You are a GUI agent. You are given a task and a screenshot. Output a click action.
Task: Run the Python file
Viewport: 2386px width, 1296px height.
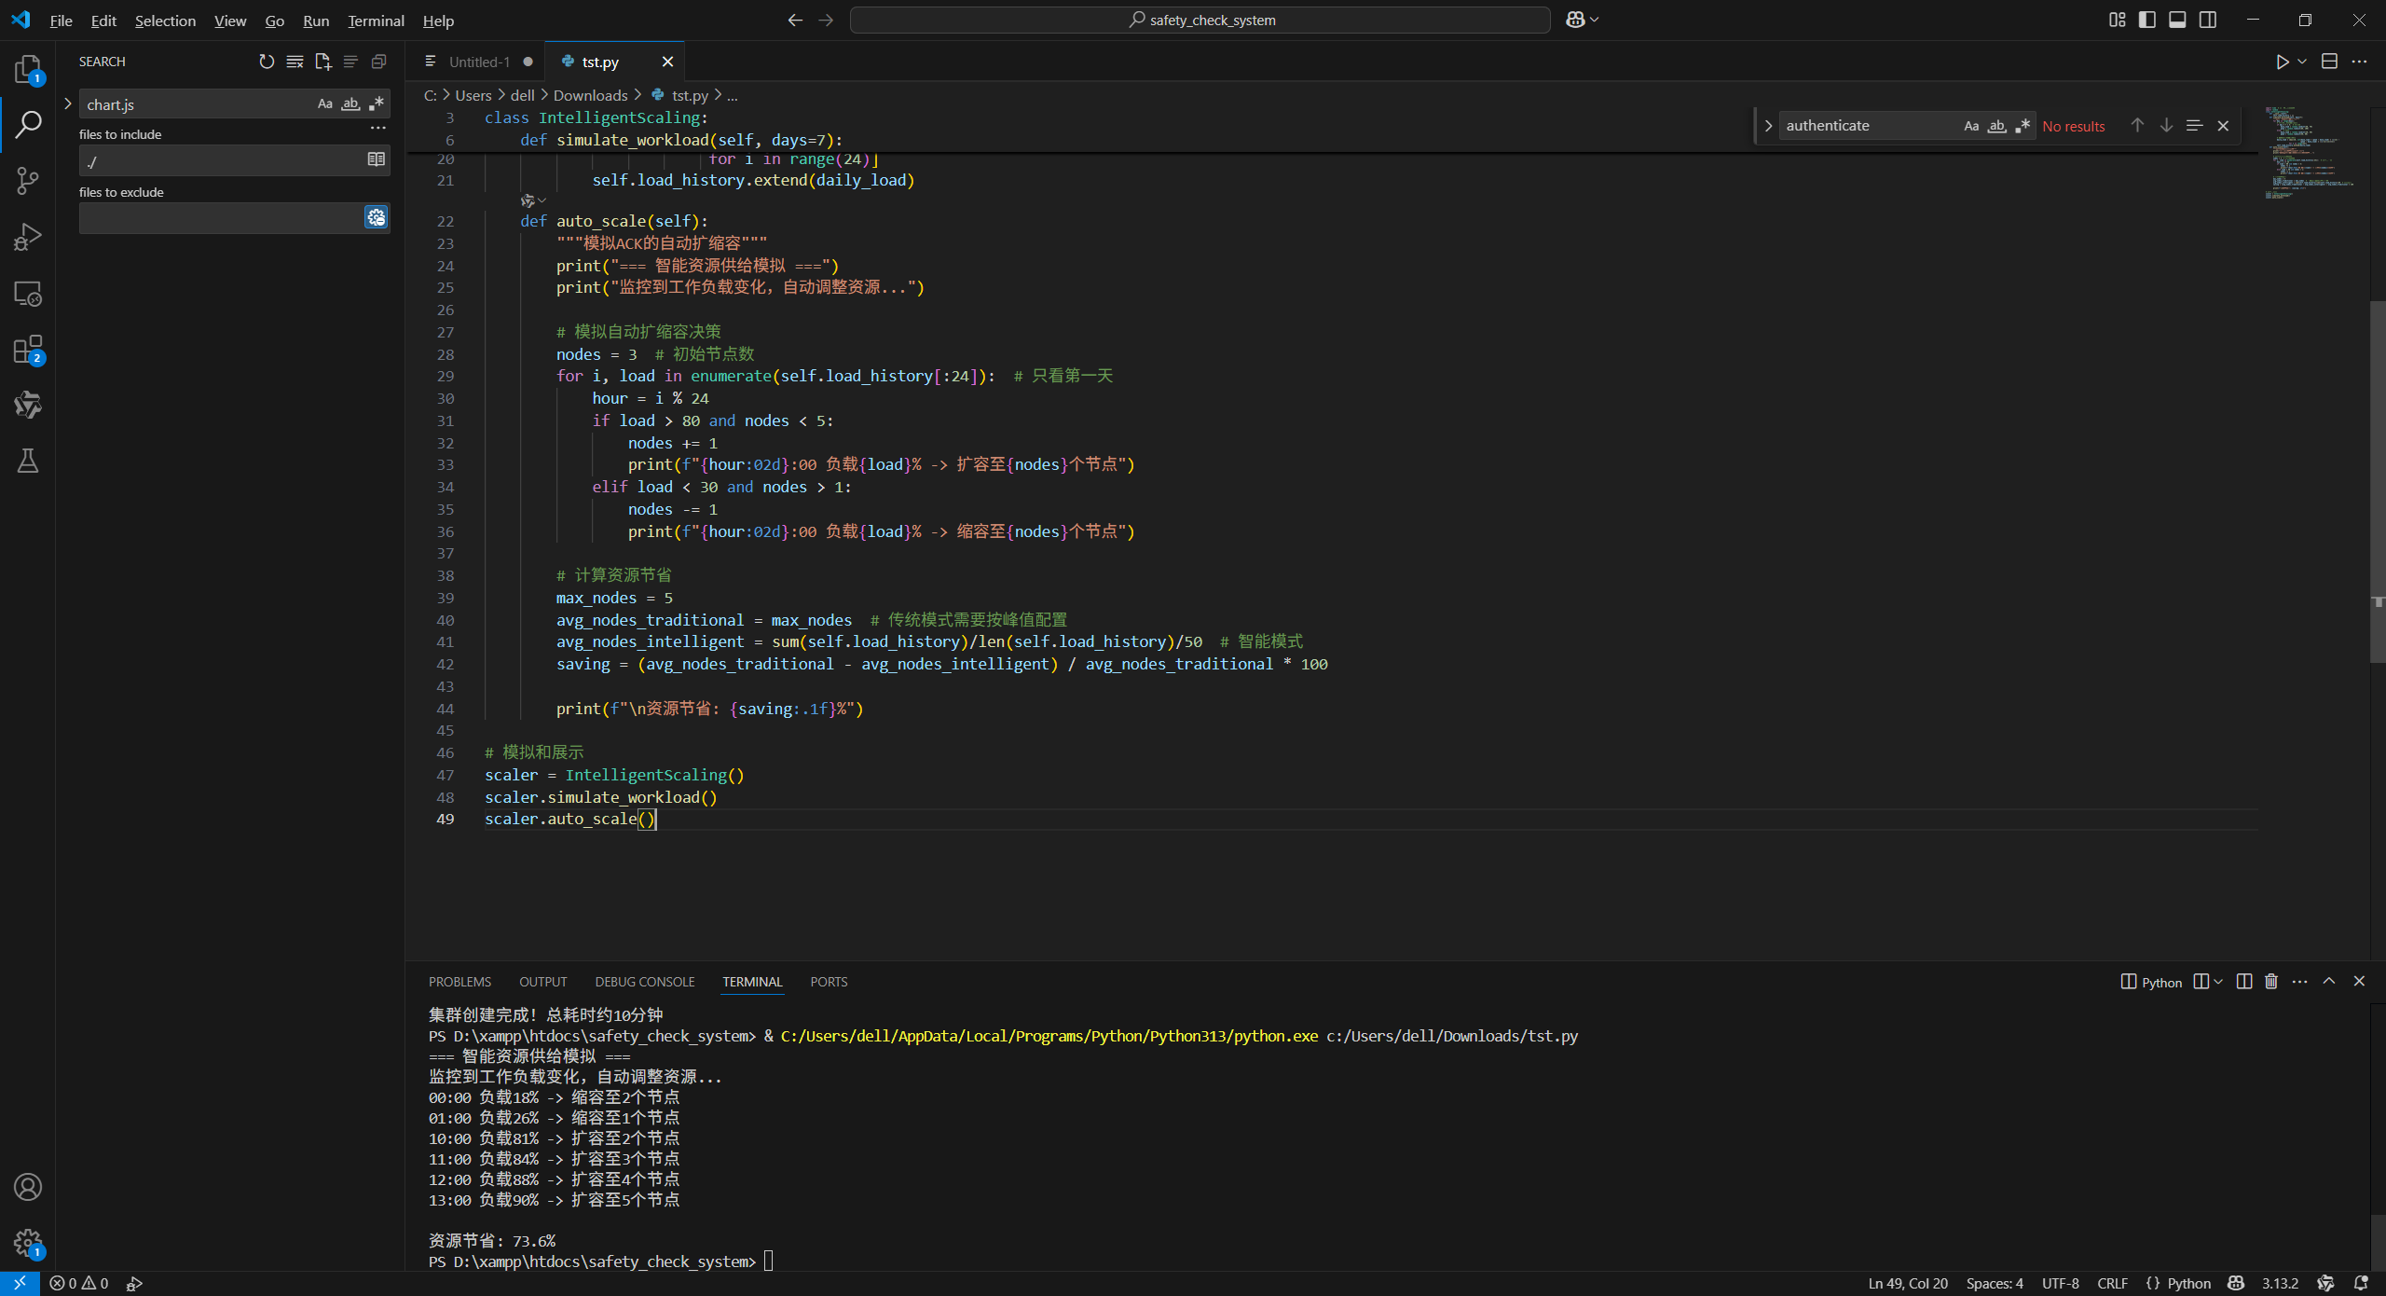click(x=2282, y=62)
